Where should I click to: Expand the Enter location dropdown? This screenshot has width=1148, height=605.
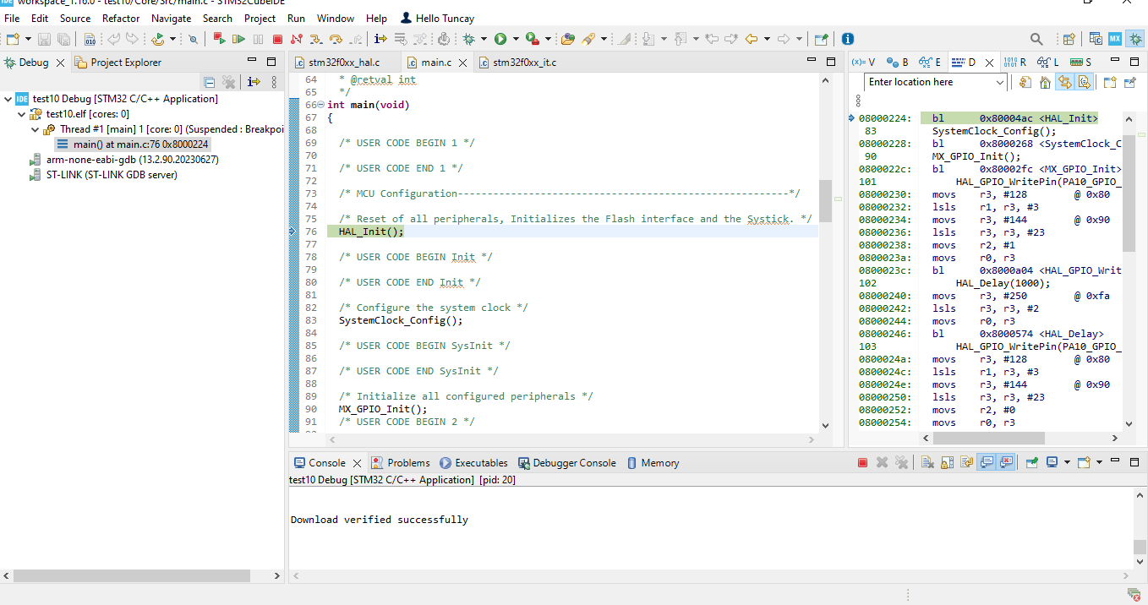pos(1001,82)
